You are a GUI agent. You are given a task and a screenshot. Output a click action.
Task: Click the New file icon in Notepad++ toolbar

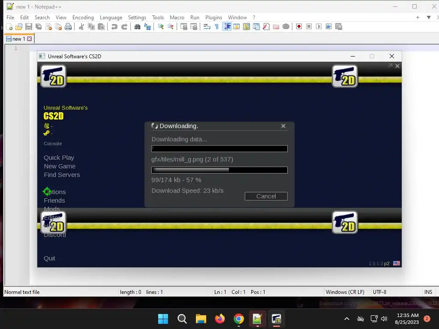pos(9,27)
